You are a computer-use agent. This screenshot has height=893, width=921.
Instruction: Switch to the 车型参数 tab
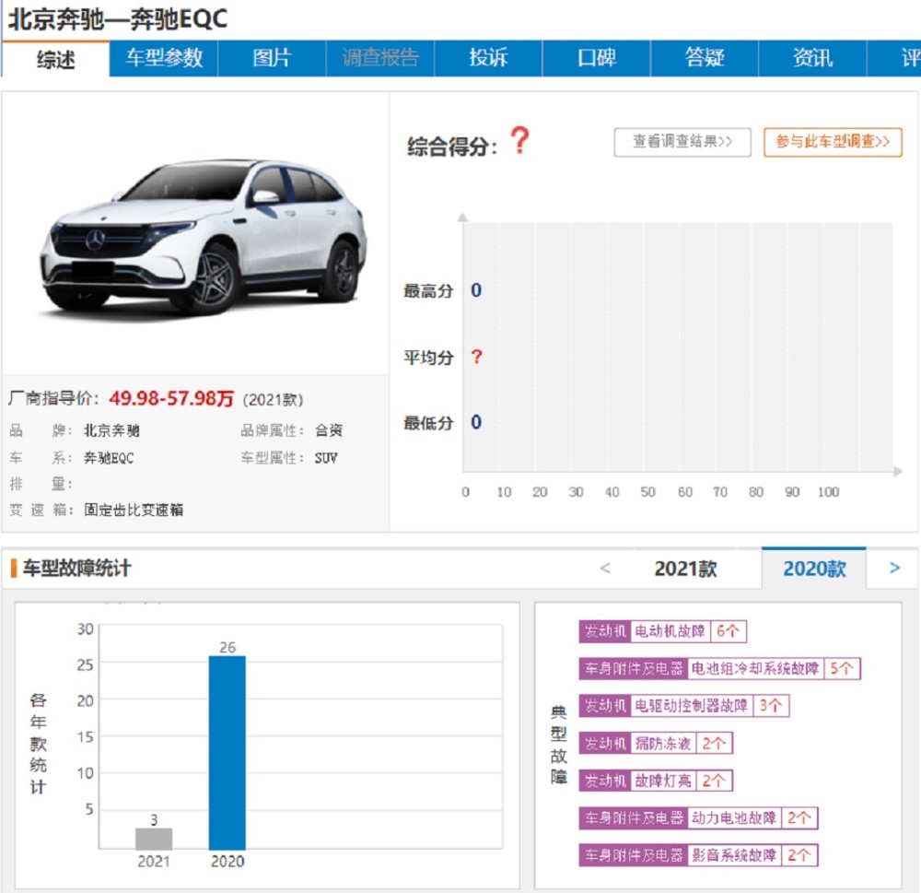164,58
